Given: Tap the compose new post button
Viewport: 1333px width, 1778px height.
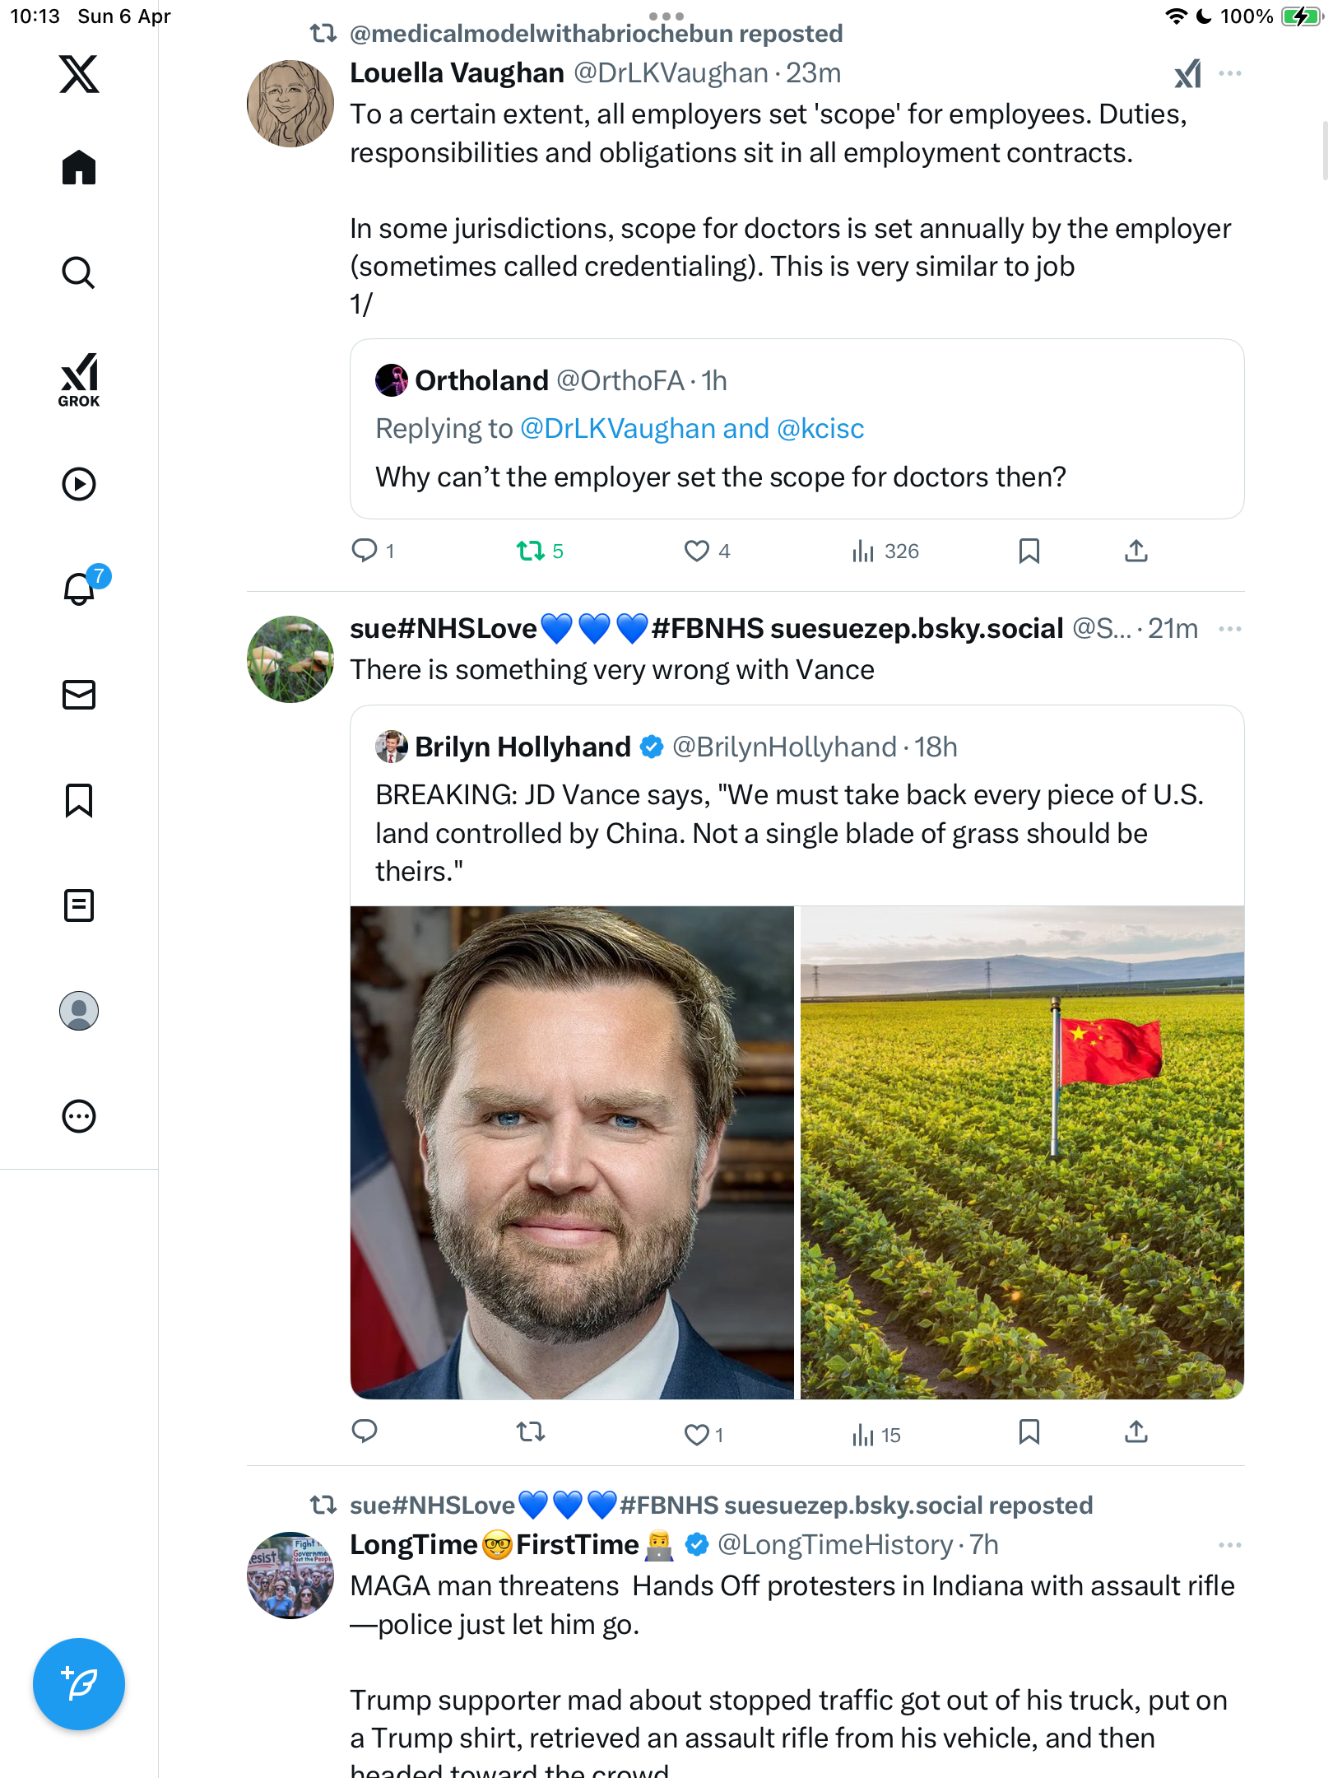Looking at the screenshot, I should [79, 1684].
